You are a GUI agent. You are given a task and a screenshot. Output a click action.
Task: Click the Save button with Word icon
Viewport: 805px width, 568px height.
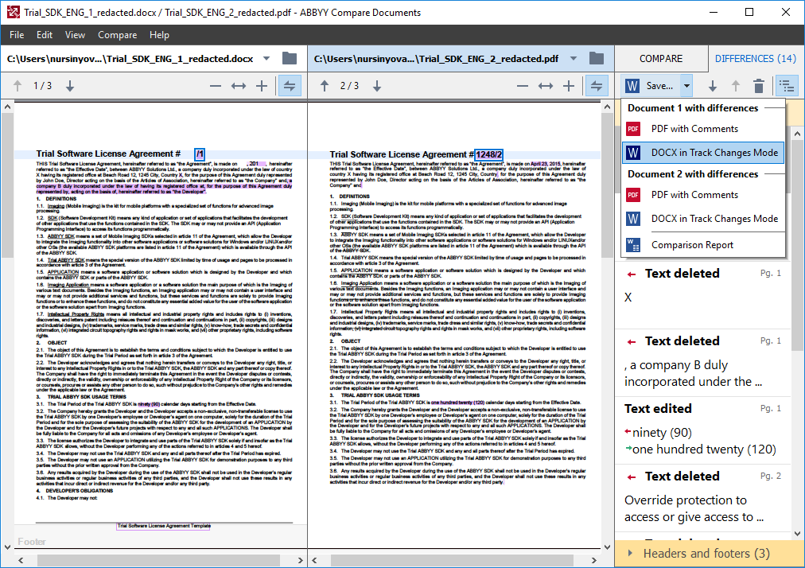click(651, 86)
